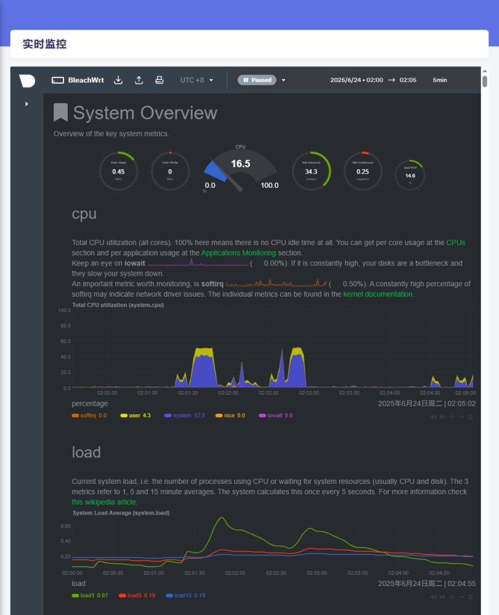This screenshot has height=615, width=499.
Task: Expand the left sidebar with the chevron
Action: tap(26, 104)
